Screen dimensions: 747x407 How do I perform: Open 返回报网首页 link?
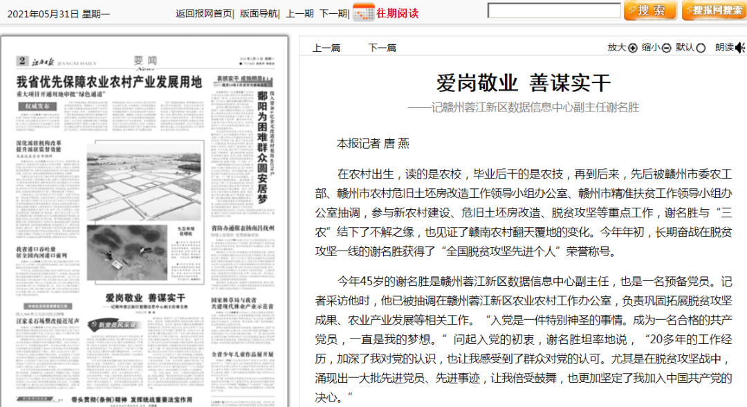[203, 13]
